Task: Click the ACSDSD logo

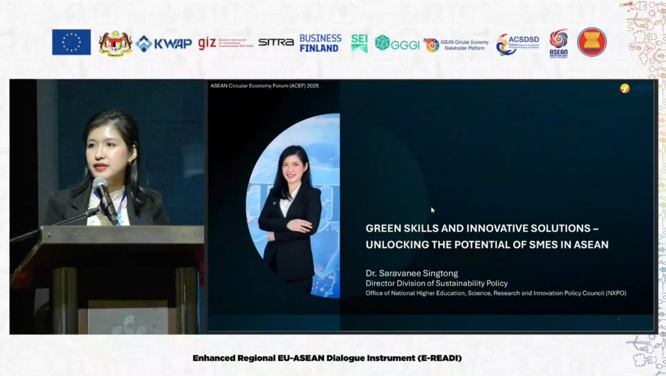Action: tap(518, 44)
